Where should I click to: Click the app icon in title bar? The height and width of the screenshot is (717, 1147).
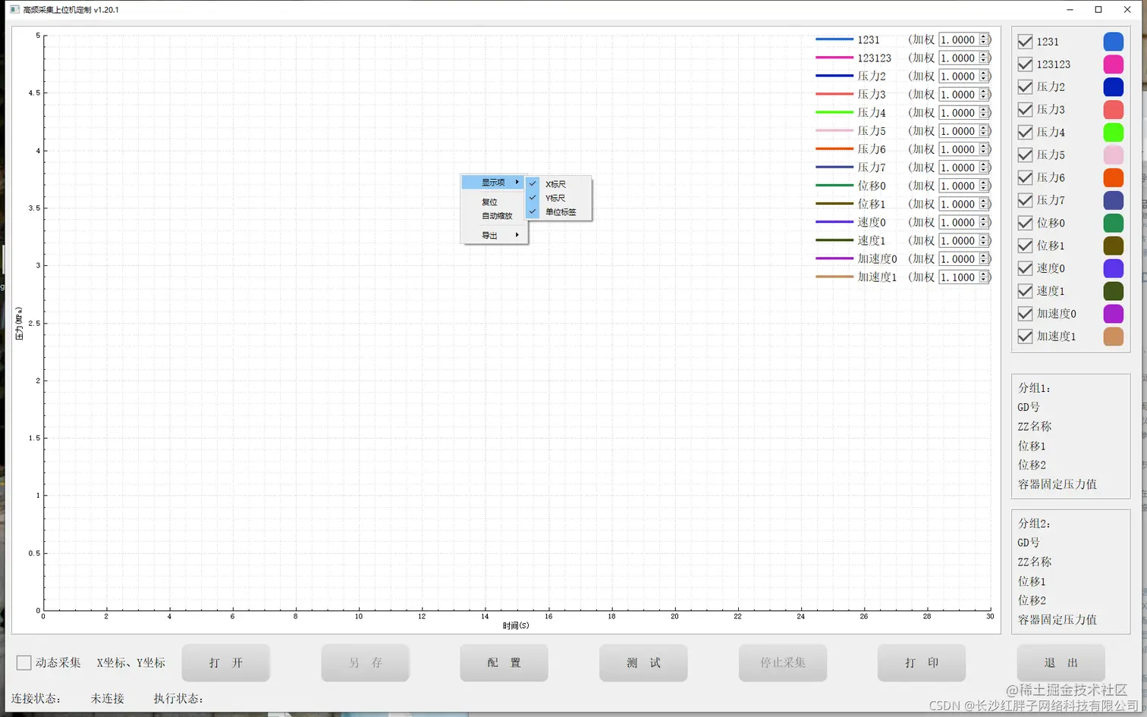point(14,10)
